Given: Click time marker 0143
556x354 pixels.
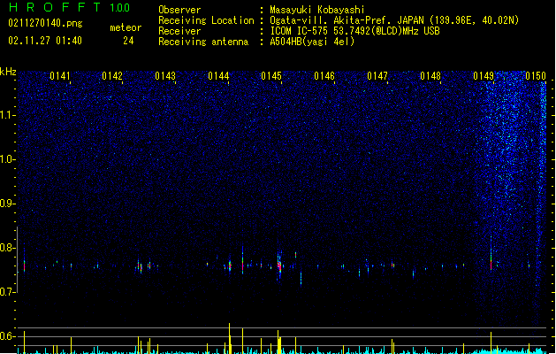Looking at the screenshot, I should (x=165, y=76).
